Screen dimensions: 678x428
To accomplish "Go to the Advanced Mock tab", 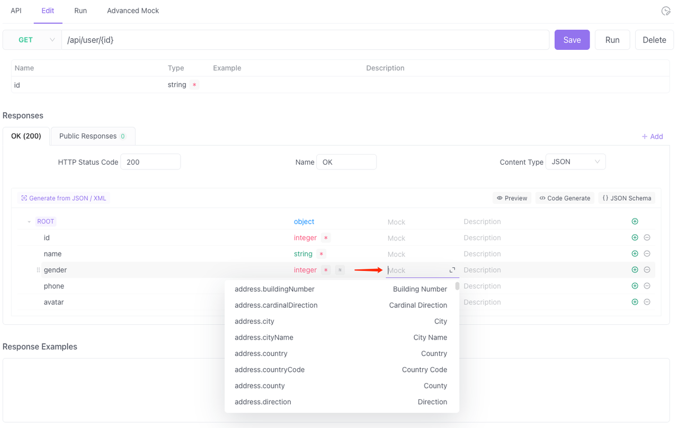I will point(133,11).
